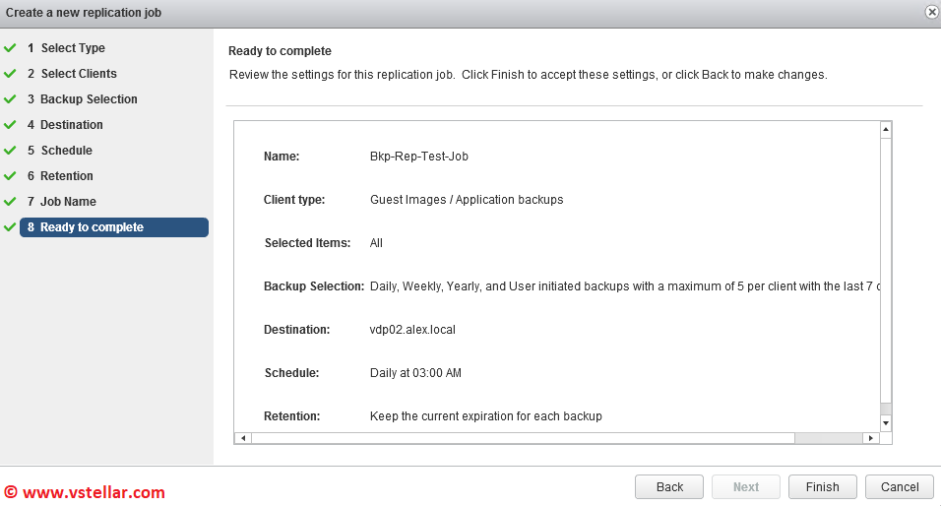Viewport: 941px width, 506px height.
Task: Click the green checkmark beside Schedule
Action: (10, 151)
